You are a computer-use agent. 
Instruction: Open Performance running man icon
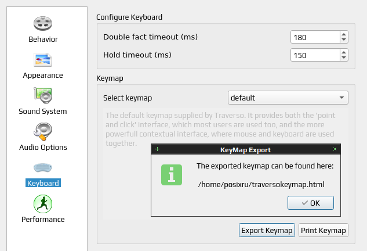coord(43,203)
